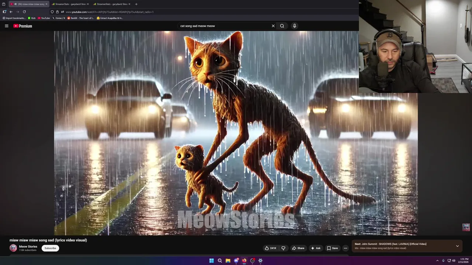Save the video to a playlist

(332, 248)
